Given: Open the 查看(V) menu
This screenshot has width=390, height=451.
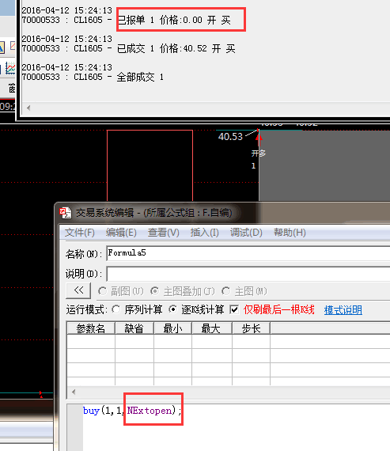Looking at the screenshot, I should (x=164, y=233).
